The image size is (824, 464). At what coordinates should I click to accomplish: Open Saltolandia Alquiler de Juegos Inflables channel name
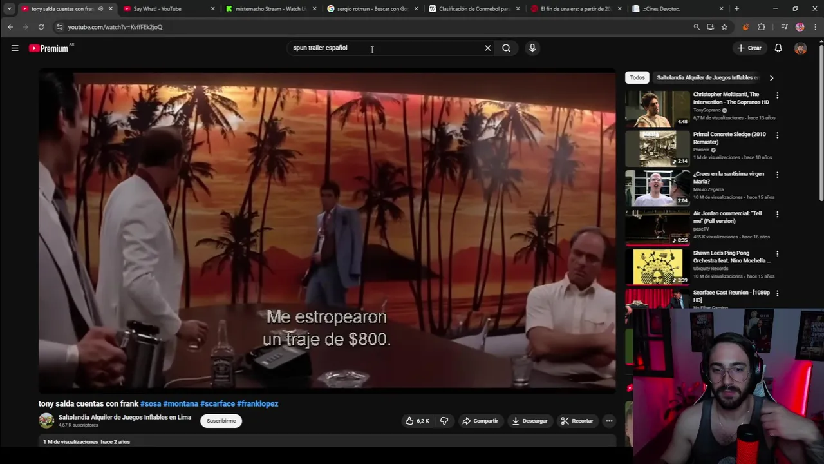[x=125, y=417]
